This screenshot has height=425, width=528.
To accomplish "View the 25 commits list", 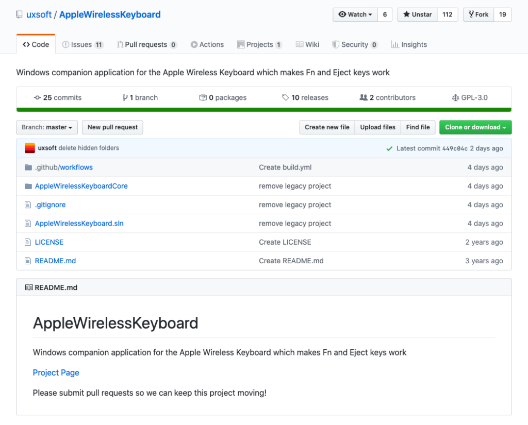I will point(58,97).
